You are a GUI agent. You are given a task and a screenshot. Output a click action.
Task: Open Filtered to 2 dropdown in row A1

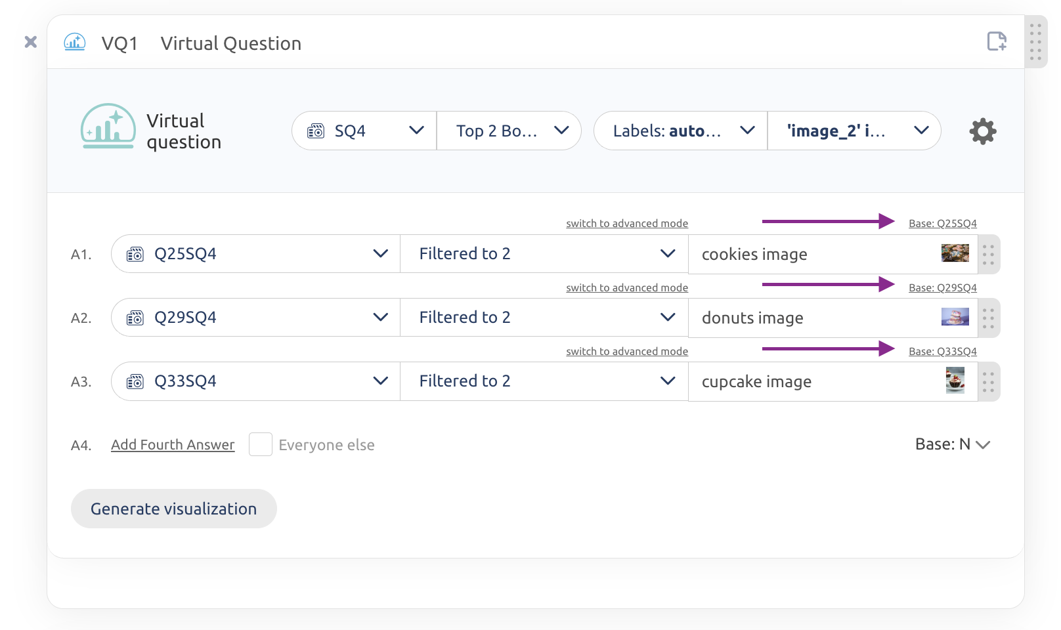coord(544,253)
